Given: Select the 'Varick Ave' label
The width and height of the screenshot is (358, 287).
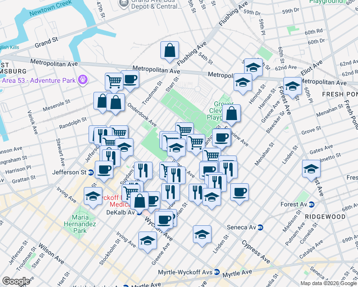Looking at the screenshot, I should click(x=33, y=122).
